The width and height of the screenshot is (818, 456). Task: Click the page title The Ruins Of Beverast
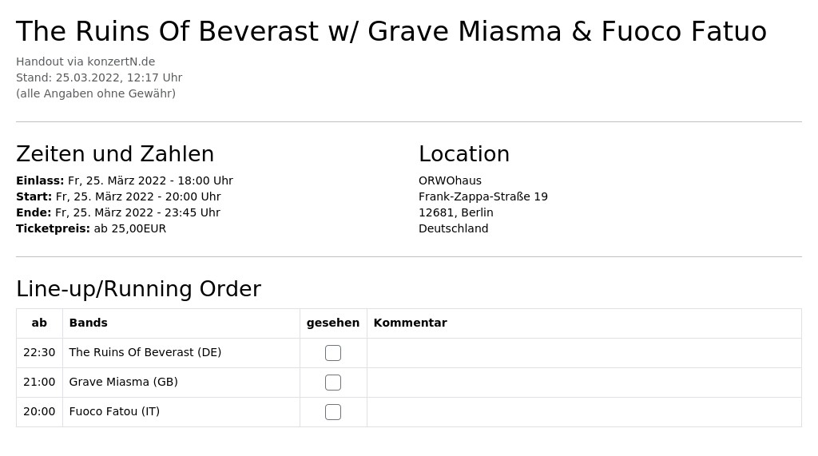[391, 31]
